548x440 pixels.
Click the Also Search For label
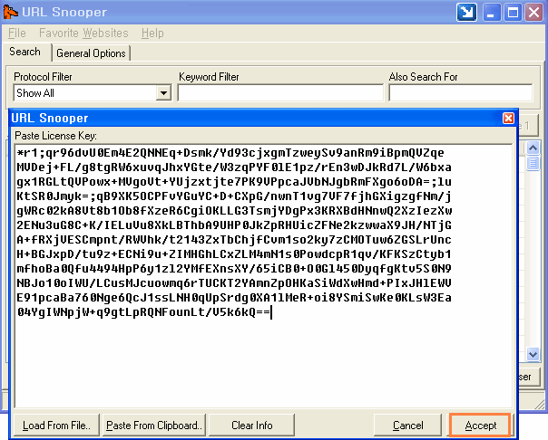(423, 77)
